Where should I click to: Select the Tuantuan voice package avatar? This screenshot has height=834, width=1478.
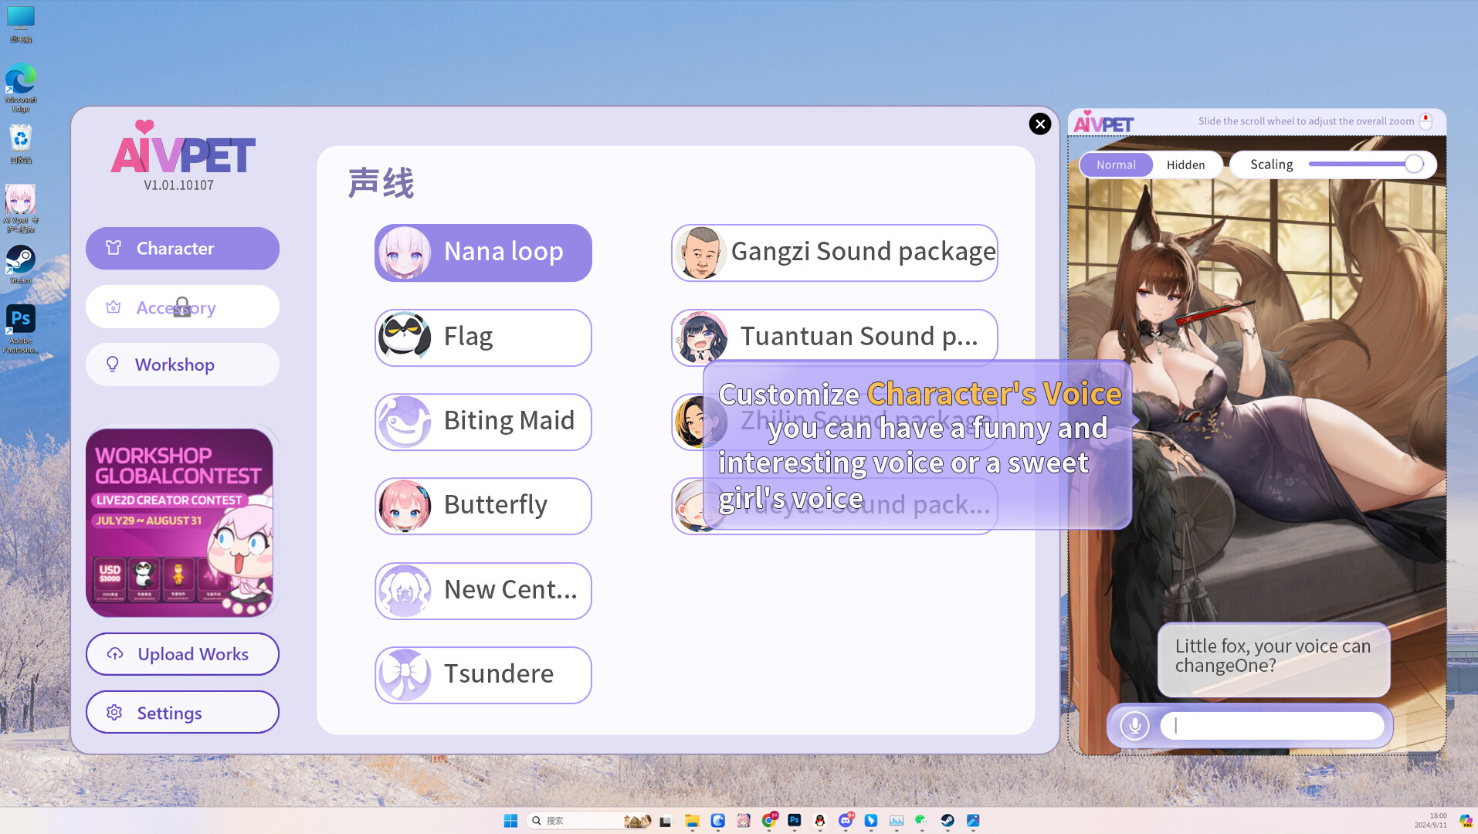point(701,337)
